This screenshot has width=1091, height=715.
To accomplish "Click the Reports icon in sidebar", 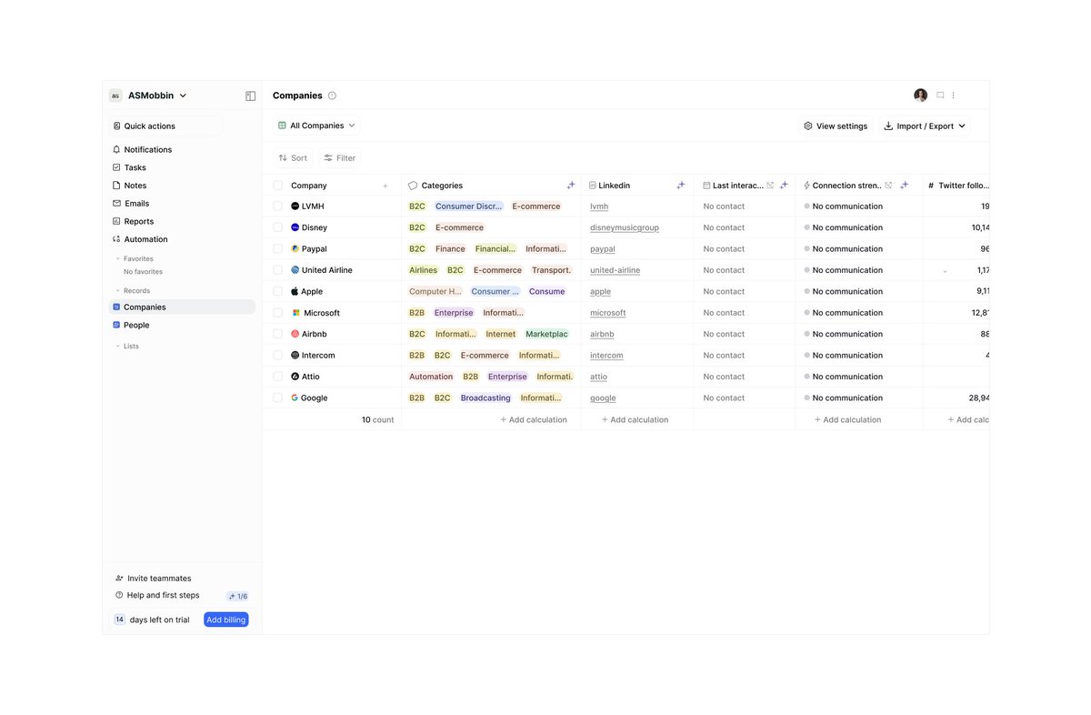I will click(x=116, y=221).
